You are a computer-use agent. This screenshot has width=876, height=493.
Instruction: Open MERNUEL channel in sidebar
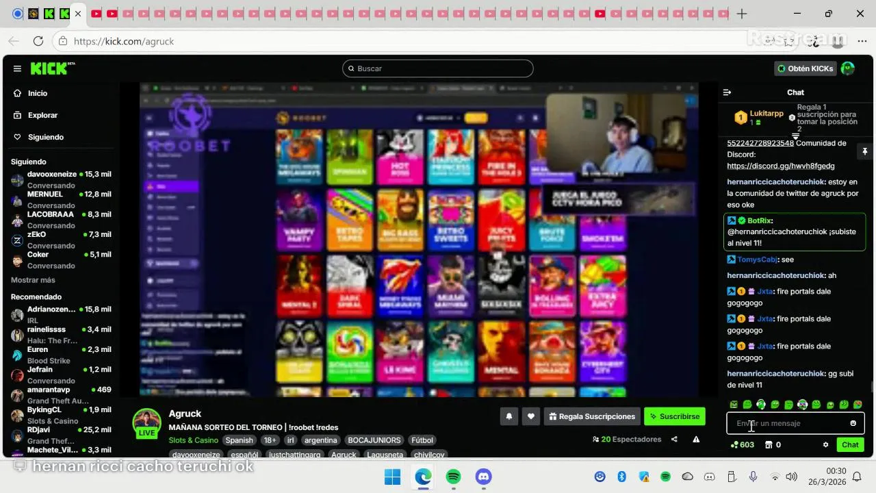[x=60, y=199]
